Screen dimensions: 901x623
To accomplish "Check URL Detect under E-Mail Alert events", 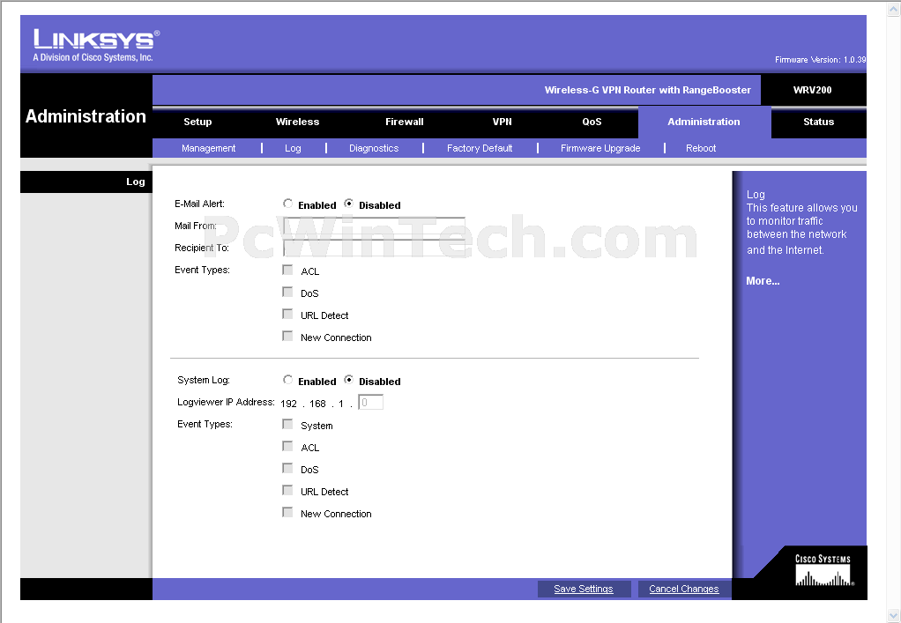I will (x=287, y=314).
